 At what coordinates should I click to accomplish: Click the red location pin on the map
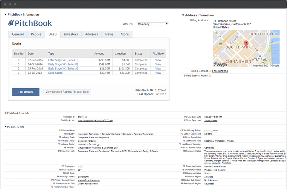pos(246,44)
